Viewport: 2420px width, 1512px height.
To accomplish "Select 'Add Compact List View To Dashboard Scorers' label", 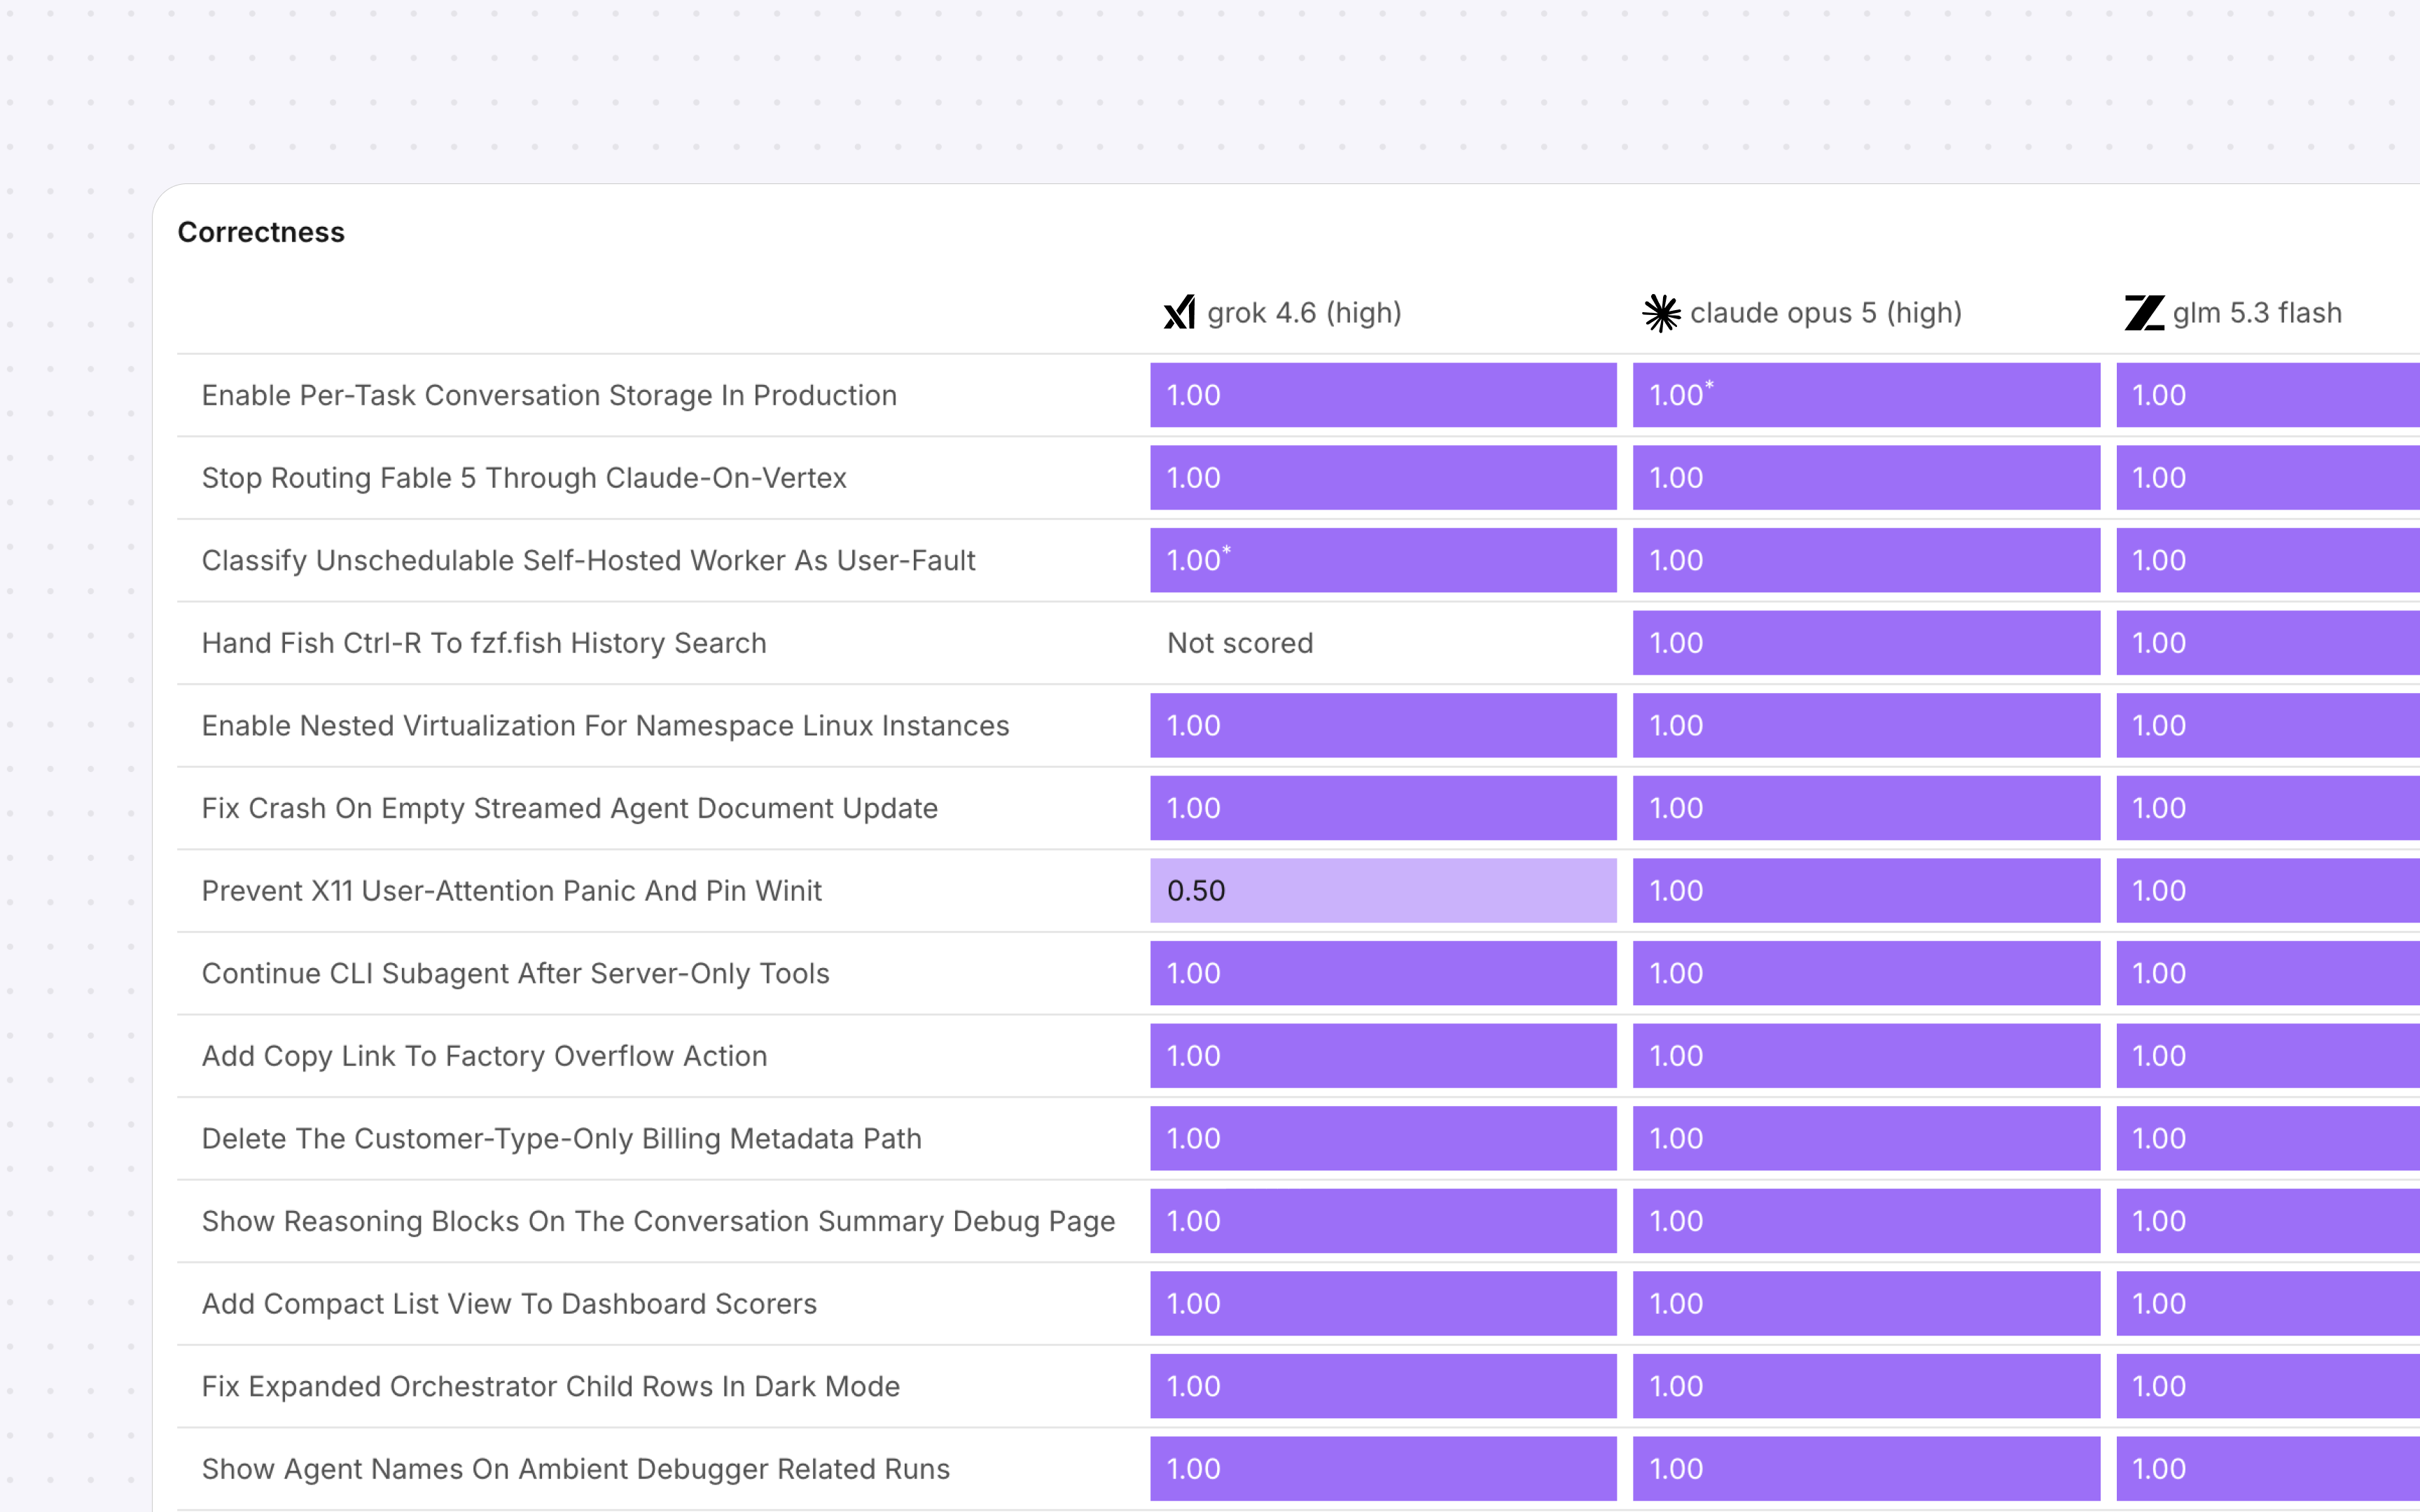I will point(509,1303).
